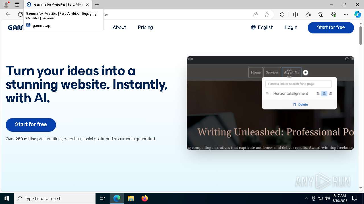Activate the Read aloud icon
The width and height of the screenshot is (364, 204).
[x=255, y=14]
